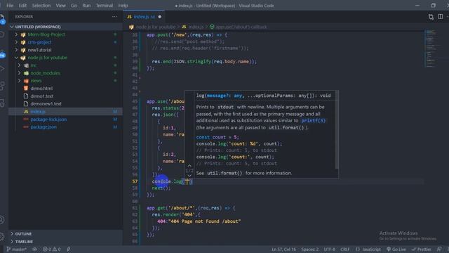Click 'res.end(JSON.stringify' on line 39
Image resolution: width=449 pixels, height=253 pixels.
[181, 61]
